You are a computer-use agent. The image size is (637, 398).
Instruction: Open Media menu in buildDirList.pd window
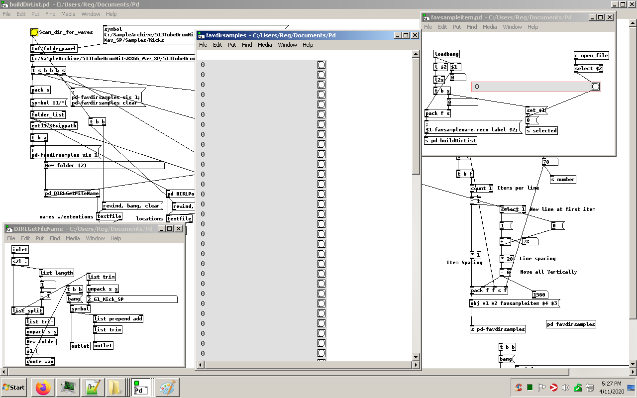point(68,14)
